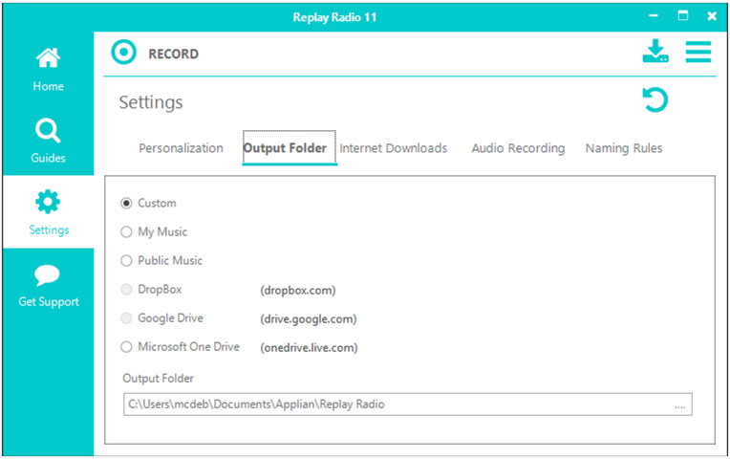Open the hamburger menu
This screenshot has height=459, width=730.
pos(698,52)
